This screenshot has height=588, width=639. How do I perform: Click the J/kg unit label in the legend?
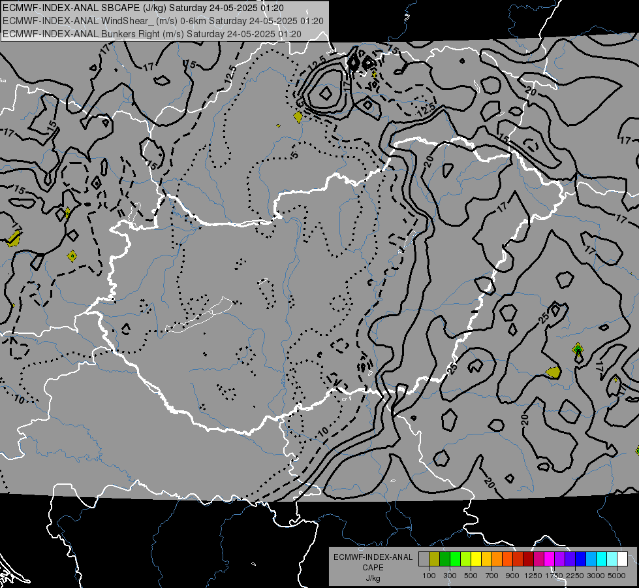click(x=373, y=578)
